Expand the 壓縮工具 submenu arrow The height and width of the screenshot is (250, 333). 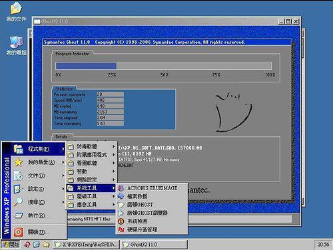tap(113, 196)
